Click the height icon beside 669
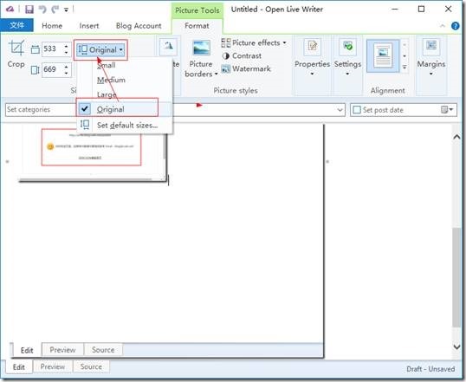Image resolution: width=466 pixels, height=382 pixels. [35, 70]
